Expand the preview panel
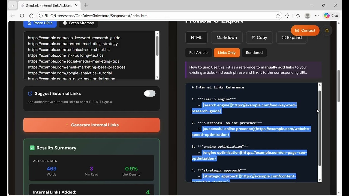The image size is (349, 196). point(292,38)
